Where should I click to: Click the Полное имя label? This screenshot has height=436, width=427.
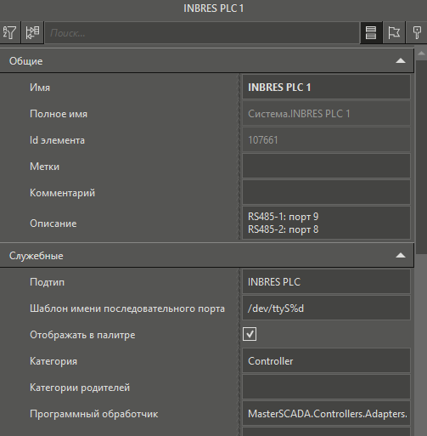click(59, 114)
